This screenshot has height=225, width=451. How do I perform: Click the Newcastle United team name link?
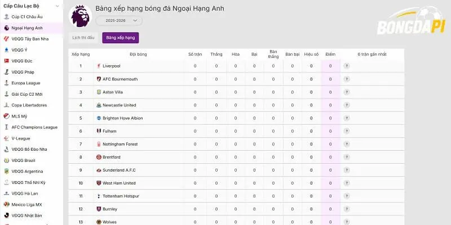120,105
